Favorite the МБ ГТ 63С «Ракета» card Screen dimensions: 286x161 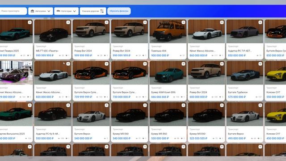pyautogui.click(x=68, y=22)
